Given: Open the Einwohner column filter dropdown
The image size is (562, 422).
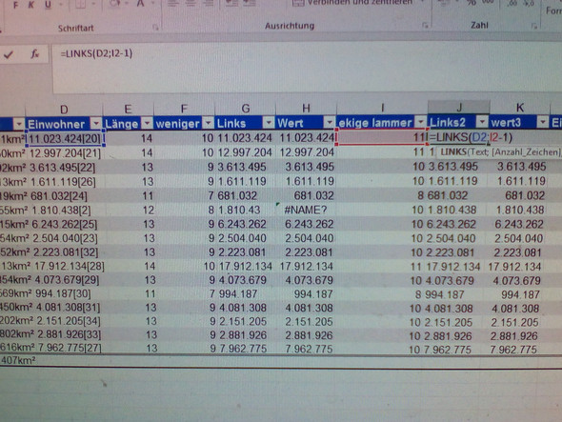Looking at the screenshot, I should pos(95,124).
